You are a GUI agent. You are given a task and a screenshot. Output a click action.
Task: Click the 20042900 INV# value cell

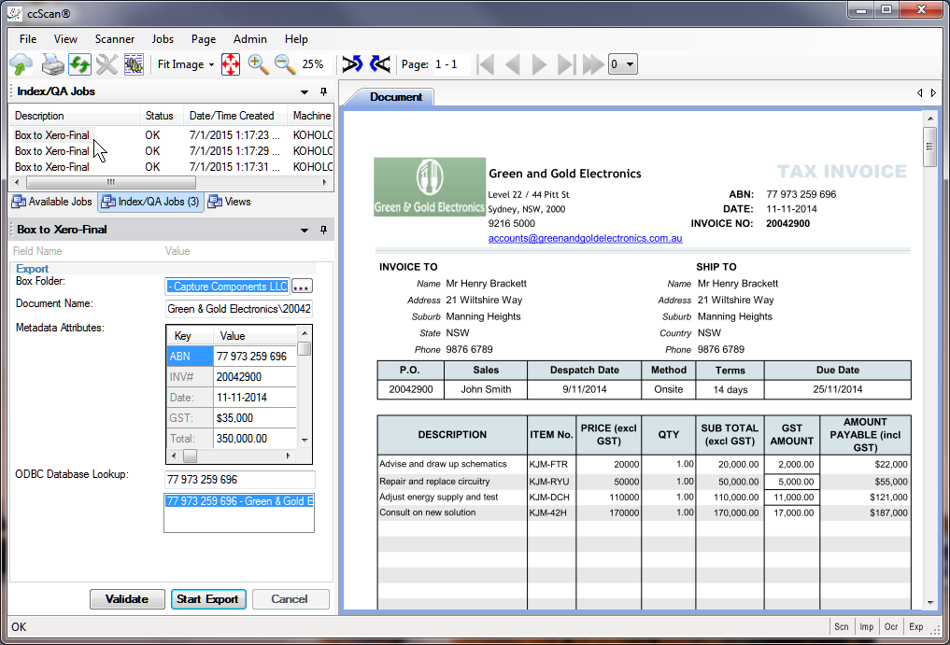click(x=255, y=377)
